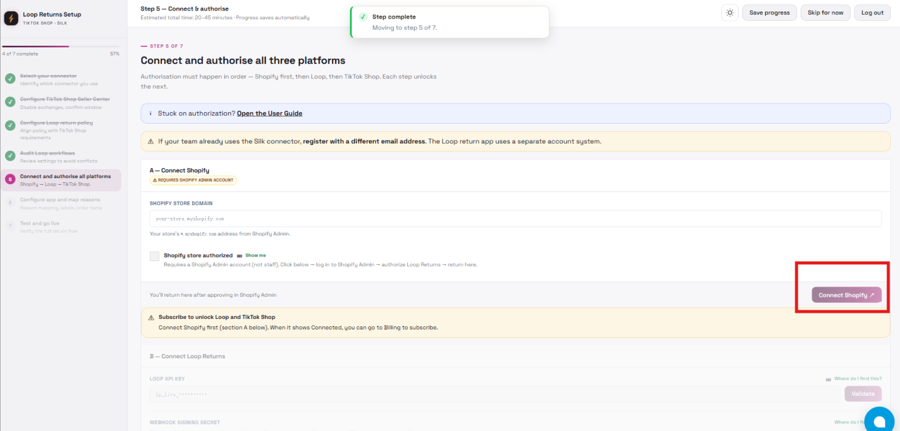This screenshot has height=431, width=900.
Task: Click warning icon in Subscribe to unlock banner
Action: click(x=151, y=318)
